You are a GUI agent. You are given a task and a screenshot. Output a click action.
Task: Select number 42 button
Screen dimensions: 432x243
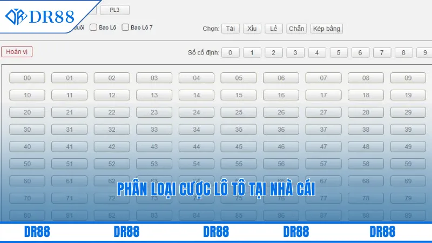pyautogui.click(x=112, y=146)
